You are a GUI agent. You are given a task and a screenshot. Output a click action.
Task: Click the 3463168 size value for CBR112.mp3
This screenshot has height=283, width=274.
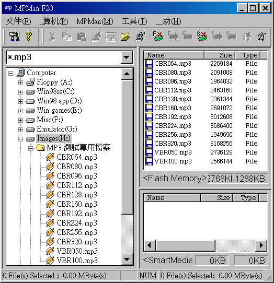point(221,90)
